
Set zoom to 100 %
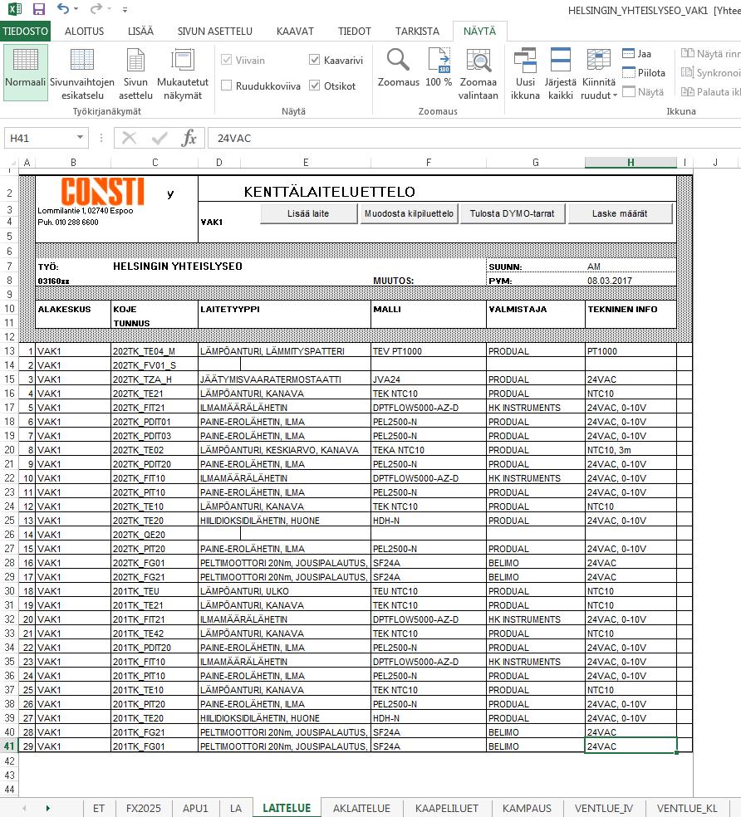(x=439, y=68)
